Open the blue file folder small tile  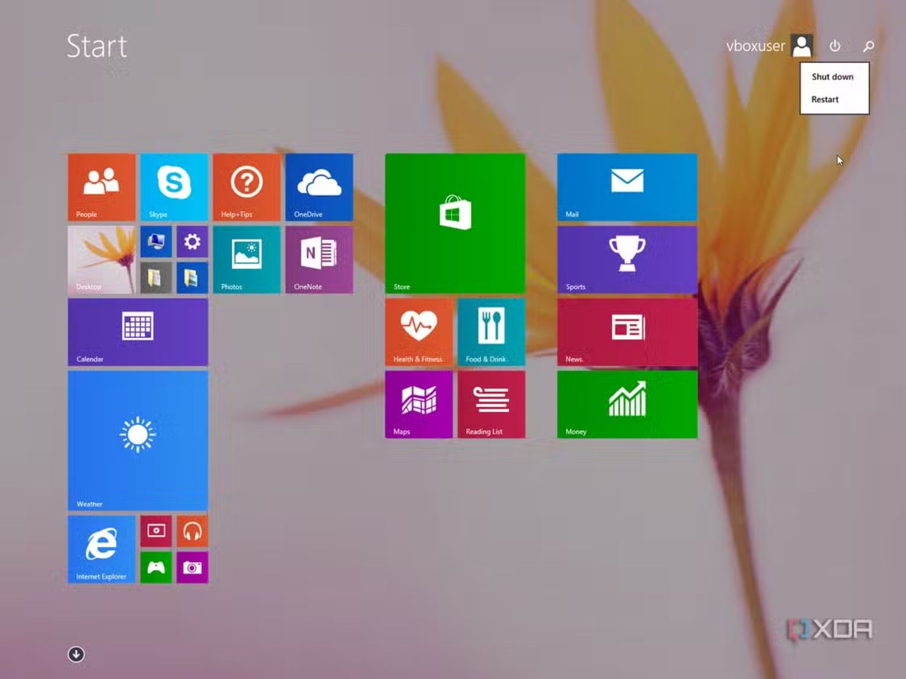coord(192,277)
